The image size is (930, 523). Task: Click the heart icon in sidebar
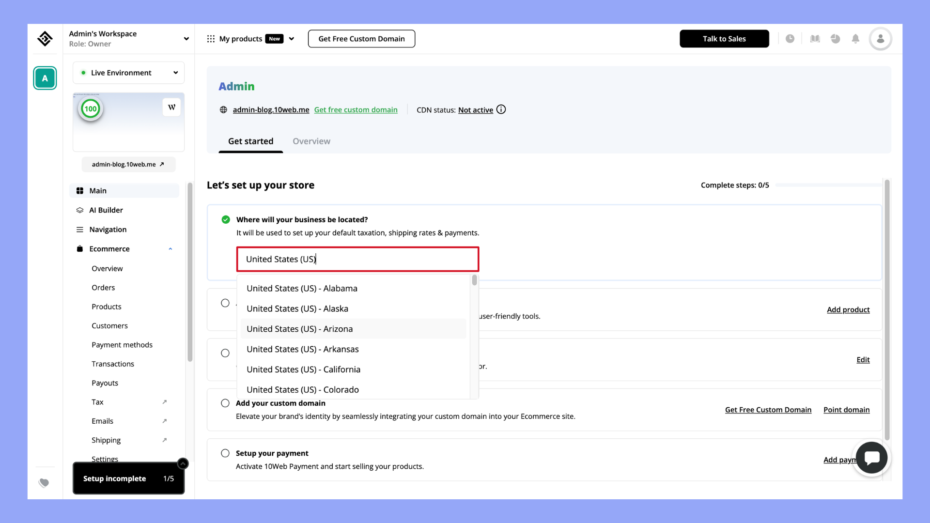[44, 482]
